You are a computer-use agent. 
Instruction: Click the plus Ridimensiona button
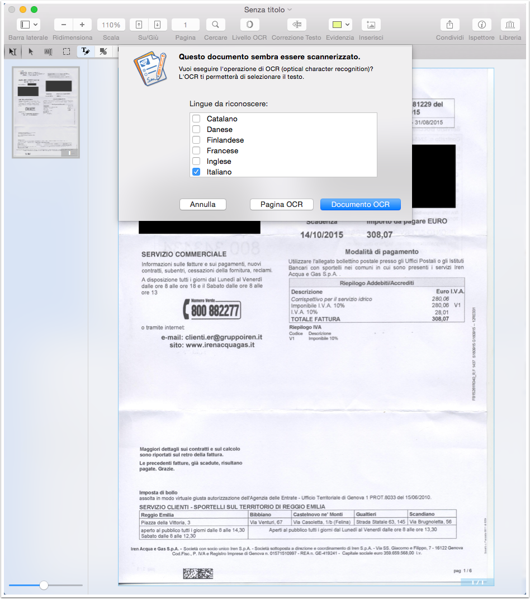tap(82, 25)
